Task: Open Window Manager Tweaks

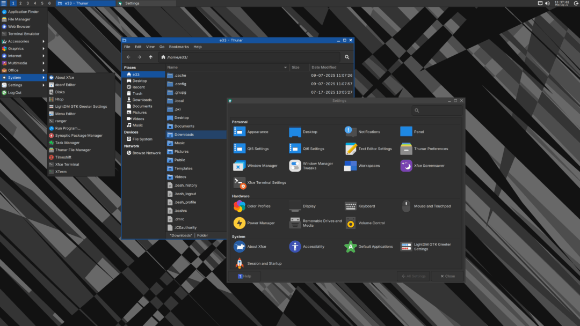Action: tap(295, 166)
